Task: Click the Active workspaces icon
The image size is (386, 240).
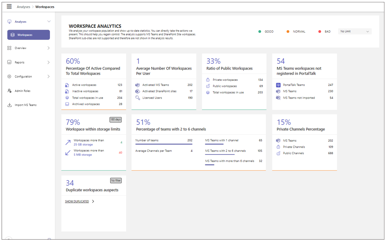Action: pos(67,85)
